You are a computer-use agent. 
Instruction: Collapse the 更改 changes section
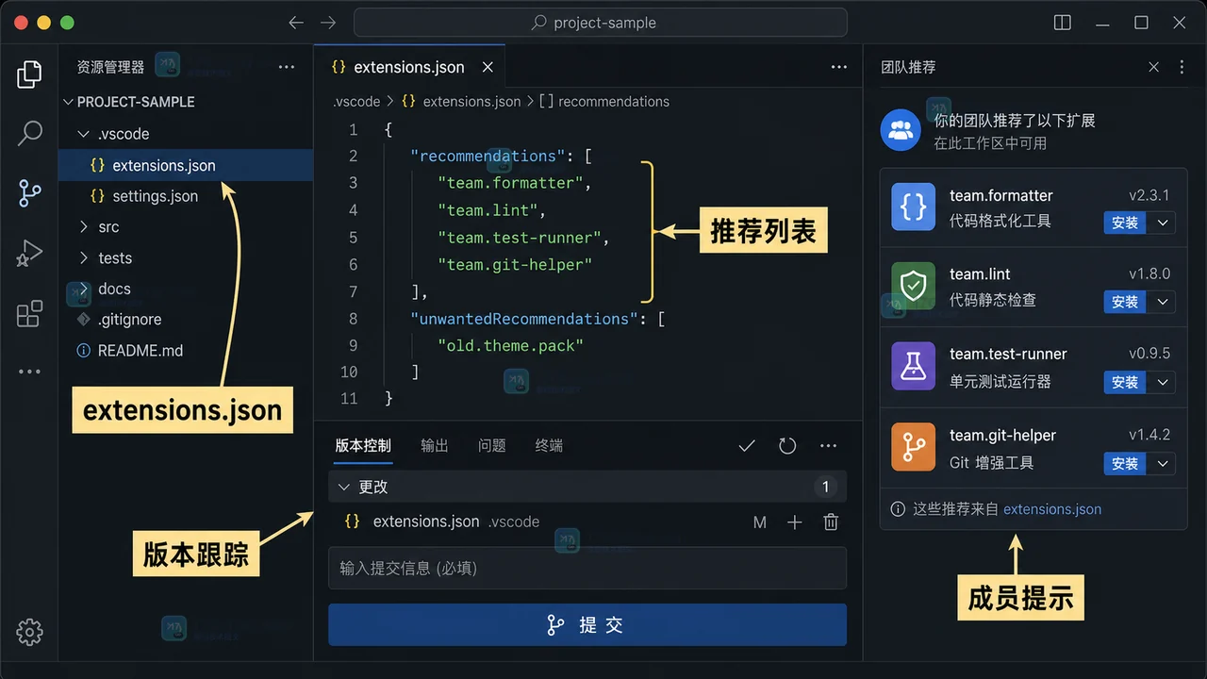pyautogui.click(x=343, y=488)
